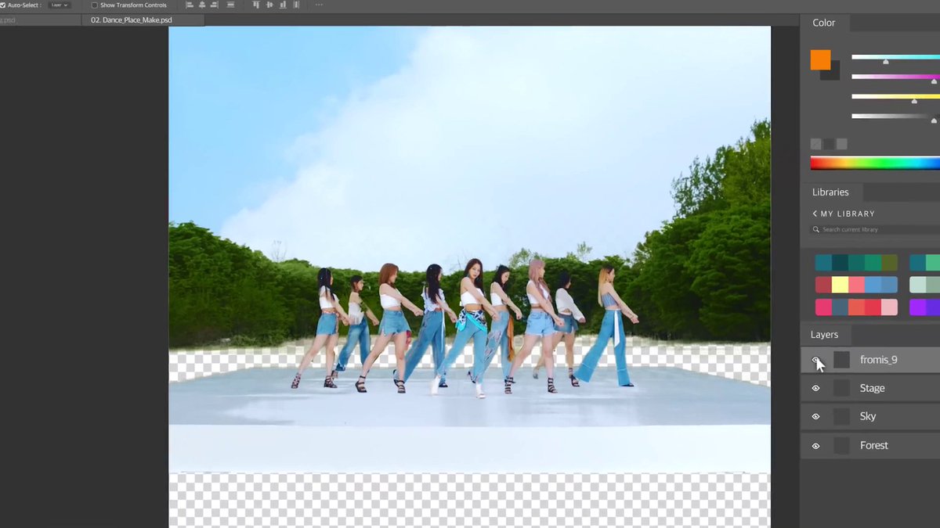Enable the Show Transform Controls checkbox
The image size is (940, 528).
[95, 5]
